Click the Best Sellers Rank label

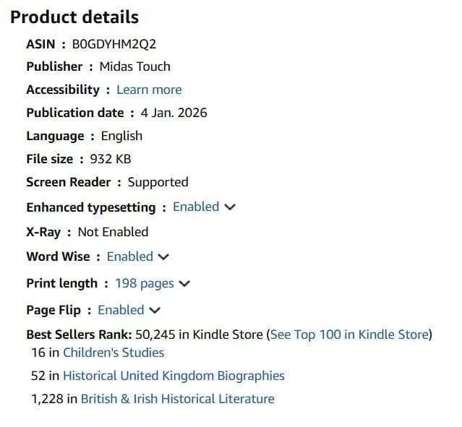click(80, 335)
